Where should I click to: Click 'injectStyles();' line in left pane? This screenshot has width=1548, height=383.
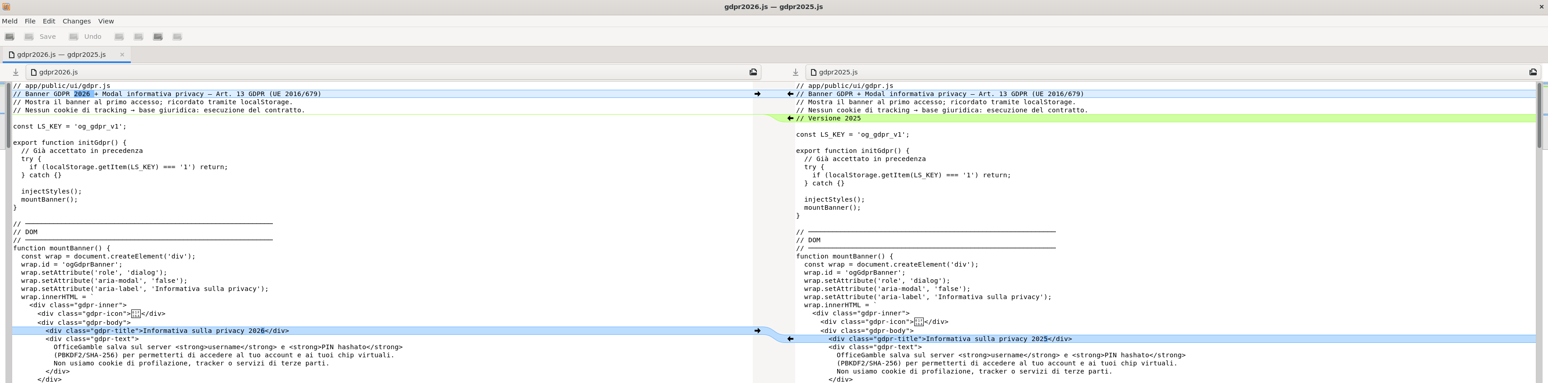click(51, 191)
